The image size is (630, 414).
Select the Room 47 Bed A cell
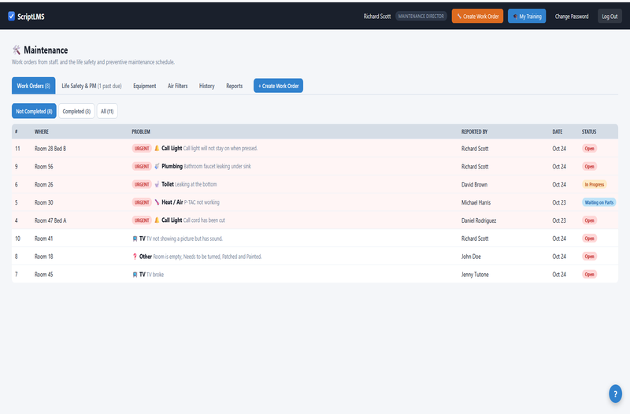pos(50,220)
